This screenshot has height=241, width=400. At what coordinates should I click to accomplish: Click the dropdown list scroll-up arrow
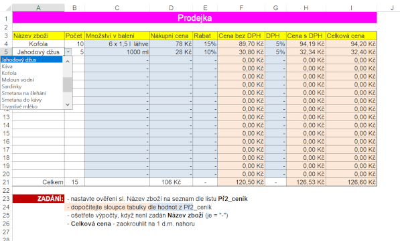tap(68, 62)
